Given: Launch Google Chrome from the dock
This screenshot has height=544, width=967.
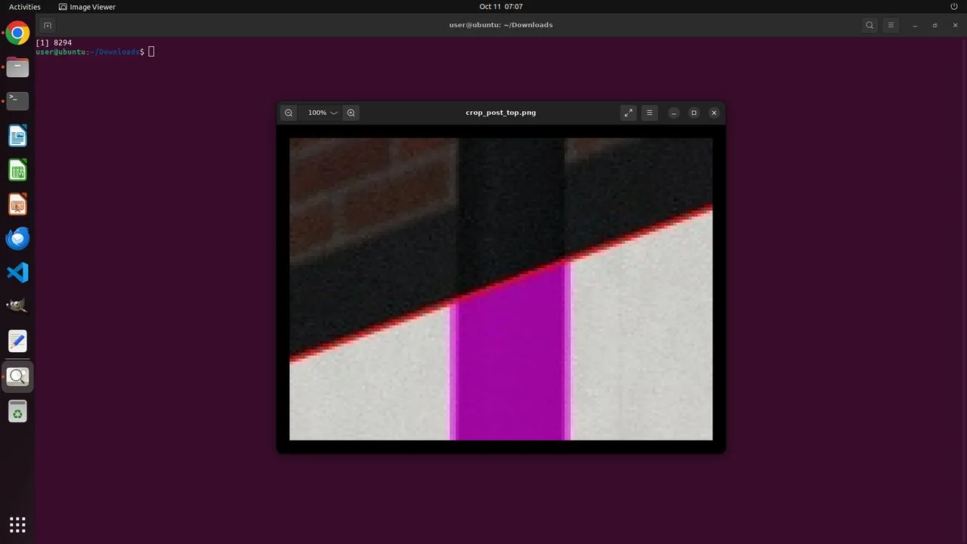Looking at the screenshot, I should (17, 33).
